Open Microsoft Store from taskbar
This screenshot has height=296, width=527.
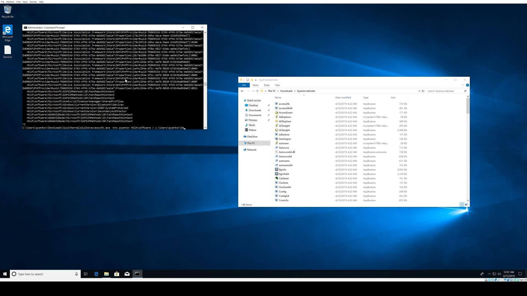point(117,274)
